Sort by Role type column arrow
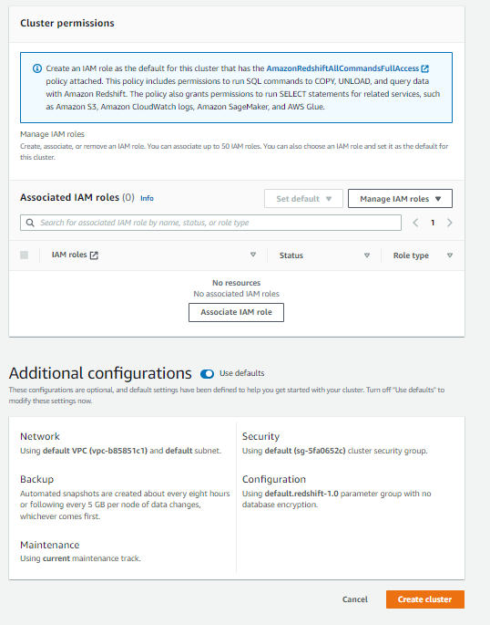Screen dimensions: 490x625 pos(450,255)
